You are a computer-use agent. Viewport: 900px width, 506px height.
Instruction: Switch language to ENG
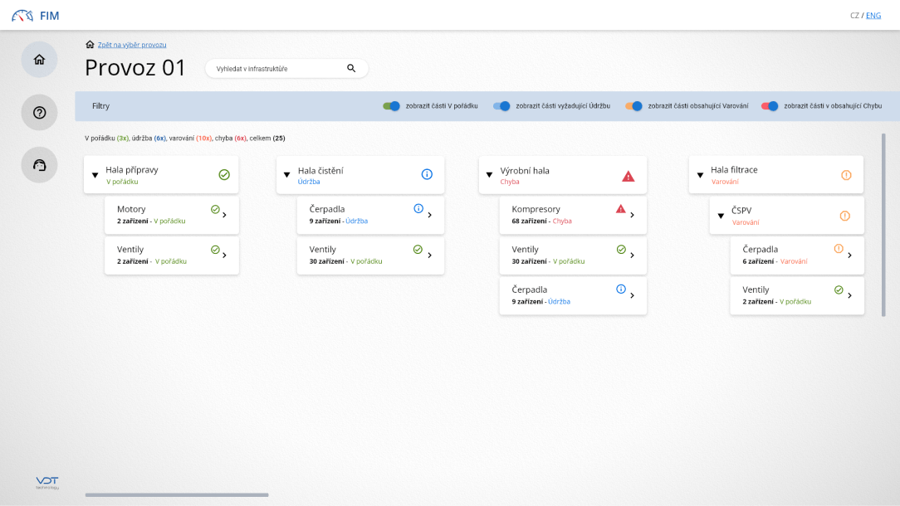[x=873, y=15]
